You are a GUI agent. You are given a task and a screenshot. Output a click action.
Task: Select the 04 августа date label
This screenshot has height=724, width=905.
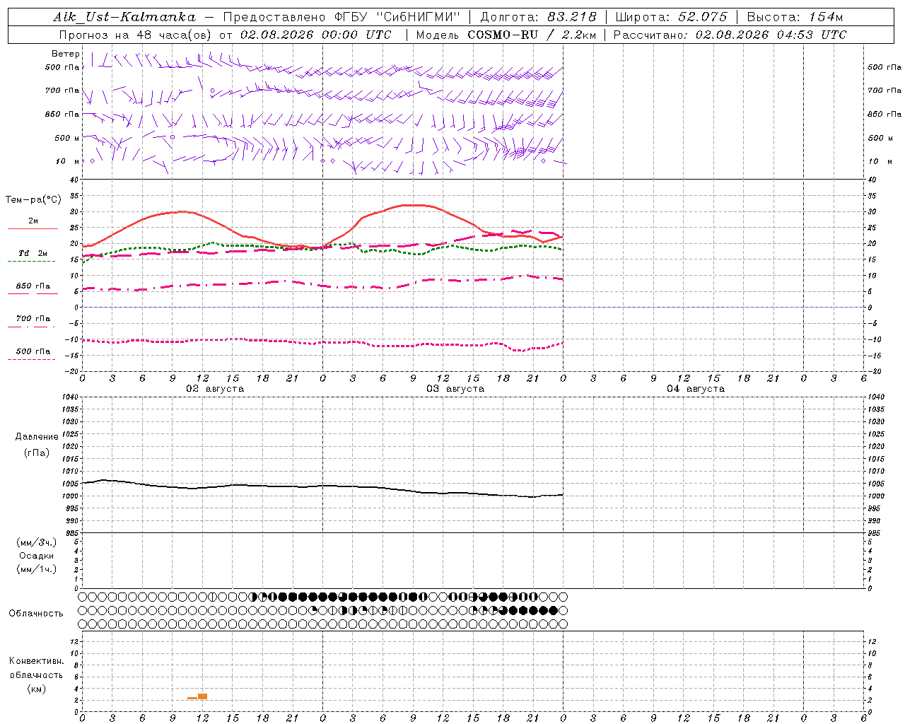click(x=696, y=388)
